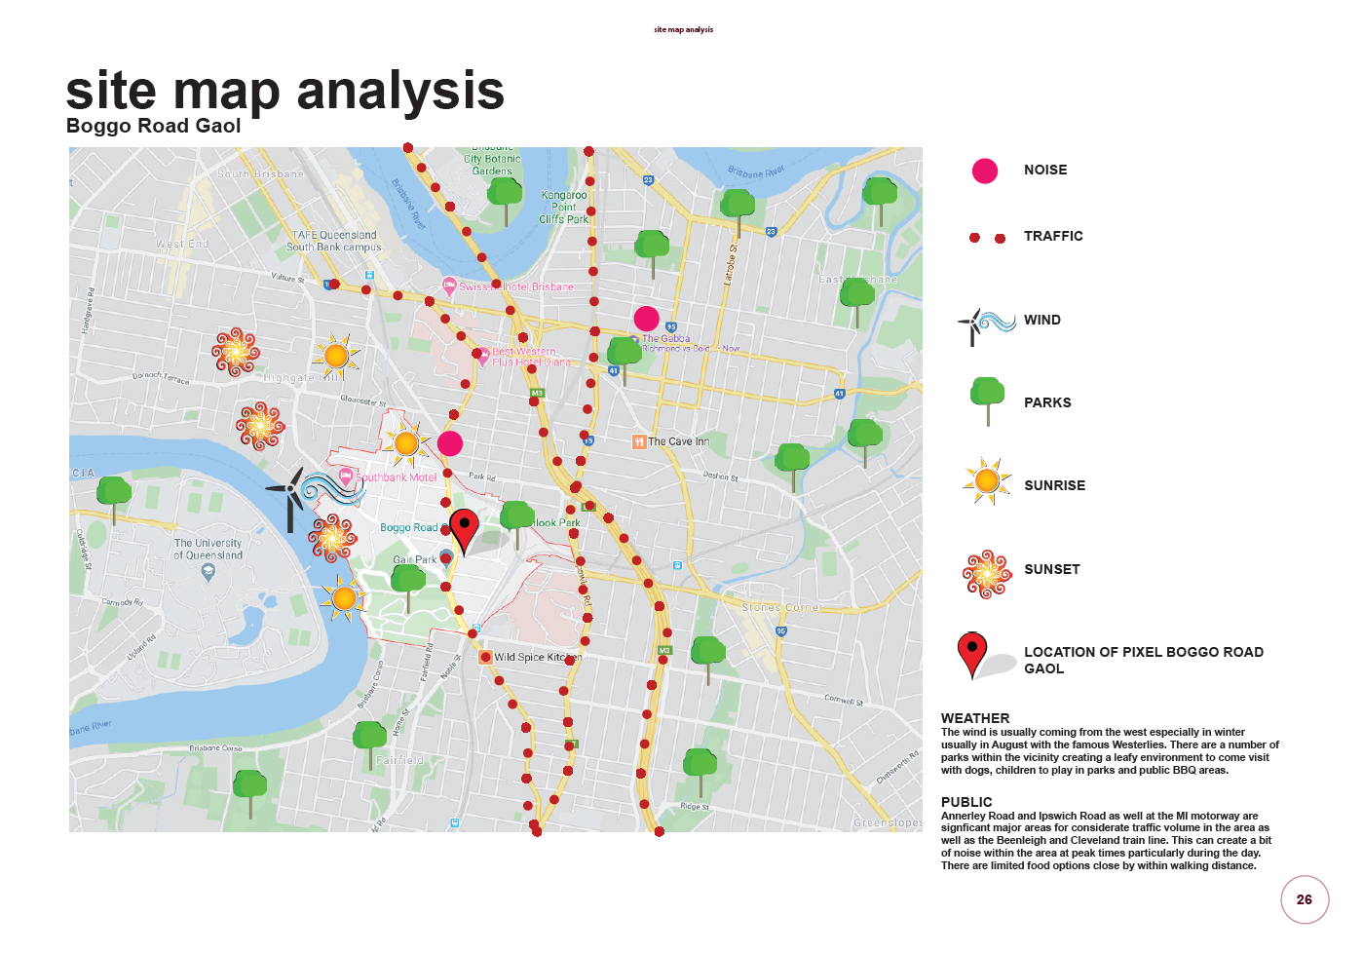Click the 'West End' map label

182,244
